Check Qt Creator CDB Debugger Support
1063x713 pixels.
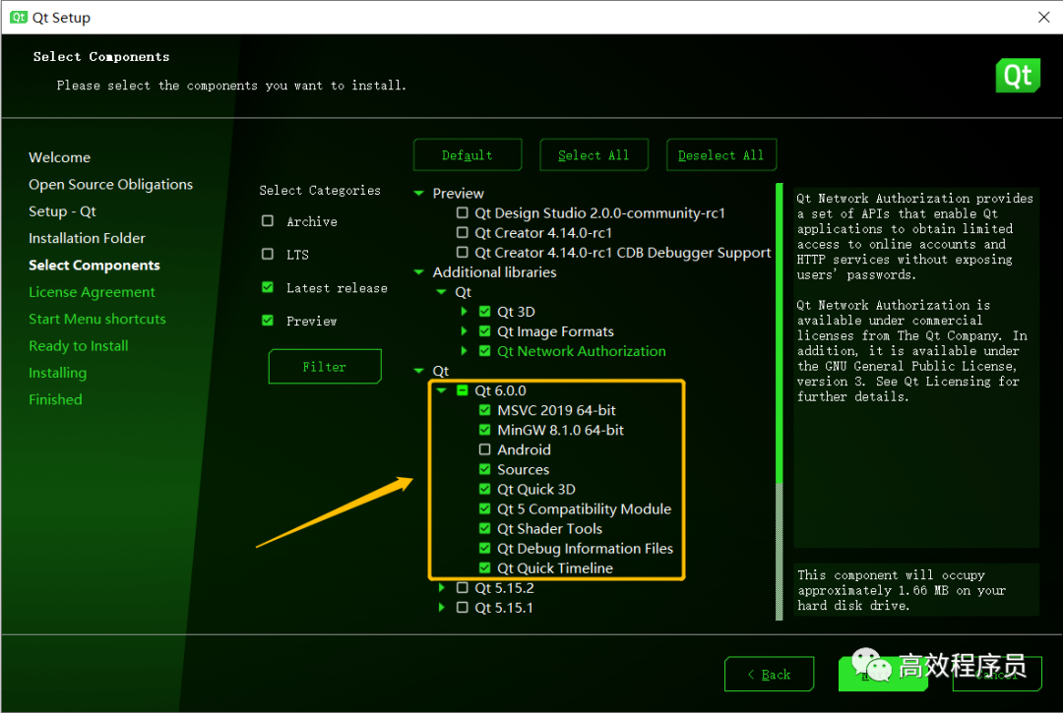click(x=463, y=252)
